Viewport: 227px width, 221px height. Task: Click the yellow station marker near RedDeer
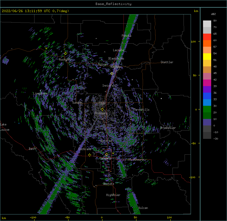[x=112, y=74]
